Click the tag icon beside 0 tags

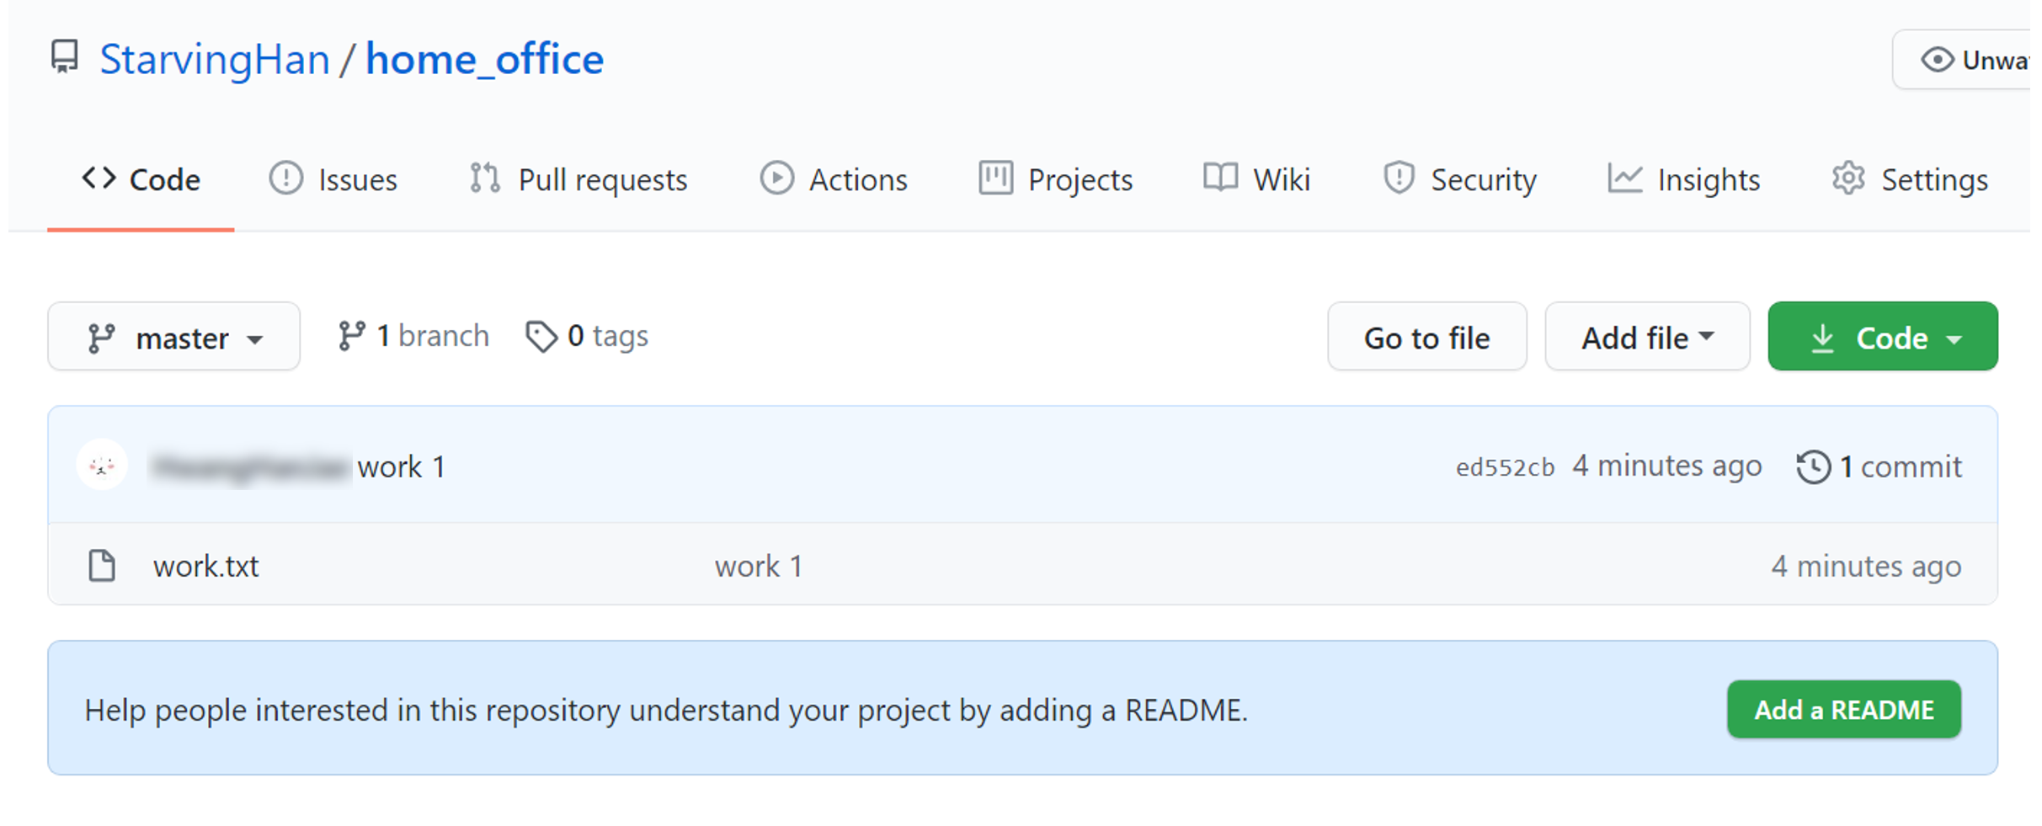[x=541, y=337]
